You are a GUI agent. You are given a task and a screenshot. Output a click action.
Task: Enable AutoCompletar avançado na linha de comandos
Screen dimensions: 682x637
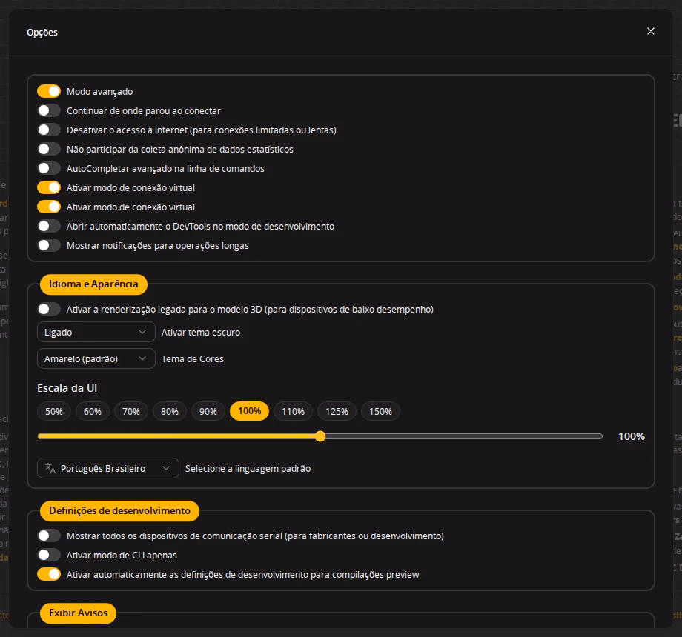(x=49, y=168)
